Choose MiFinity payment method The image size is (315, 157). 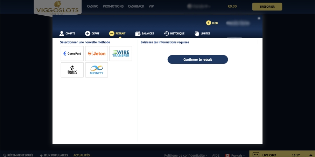coord(97,70)
